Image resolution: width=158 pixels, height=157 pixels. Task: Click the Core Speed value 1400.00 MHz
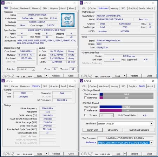tap(26, 52)
